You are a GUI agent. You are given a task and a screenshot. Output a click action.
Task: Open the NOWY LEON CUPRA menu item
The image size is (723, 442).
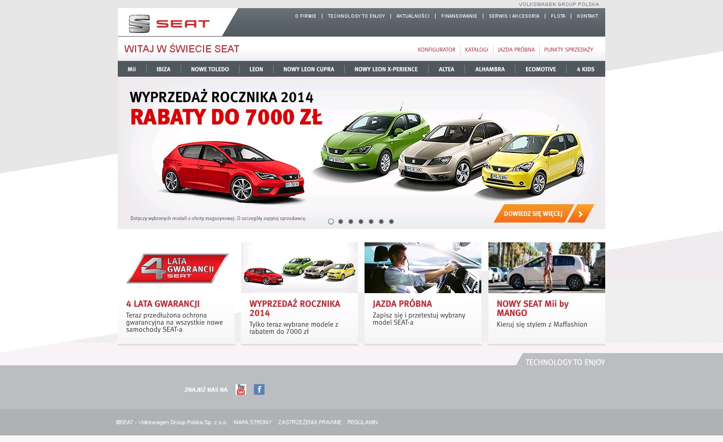(309, 69)
